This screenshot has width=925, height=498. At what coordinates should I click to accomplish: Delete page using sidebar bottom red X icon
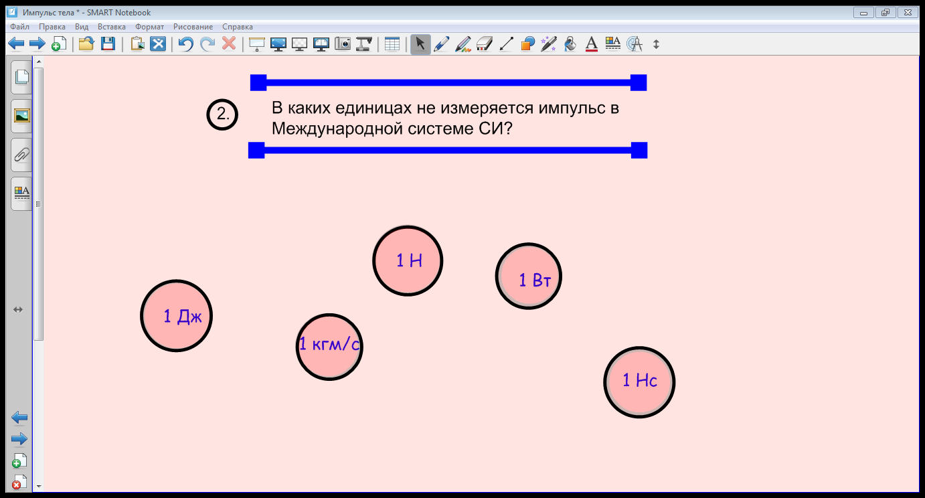(x=19, y=482)
